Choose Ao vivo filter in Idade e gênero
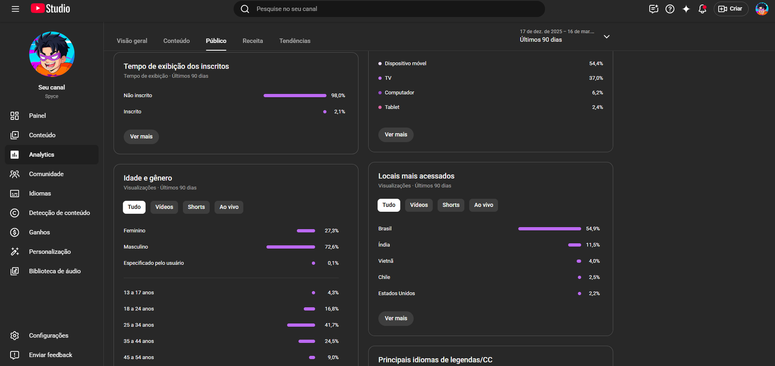 pyautogui.click(x=229, y=207)
